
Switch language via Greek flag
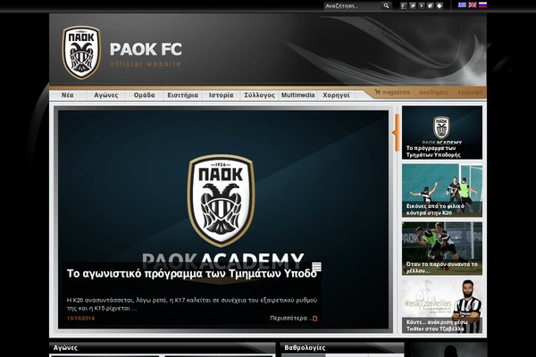462,4
